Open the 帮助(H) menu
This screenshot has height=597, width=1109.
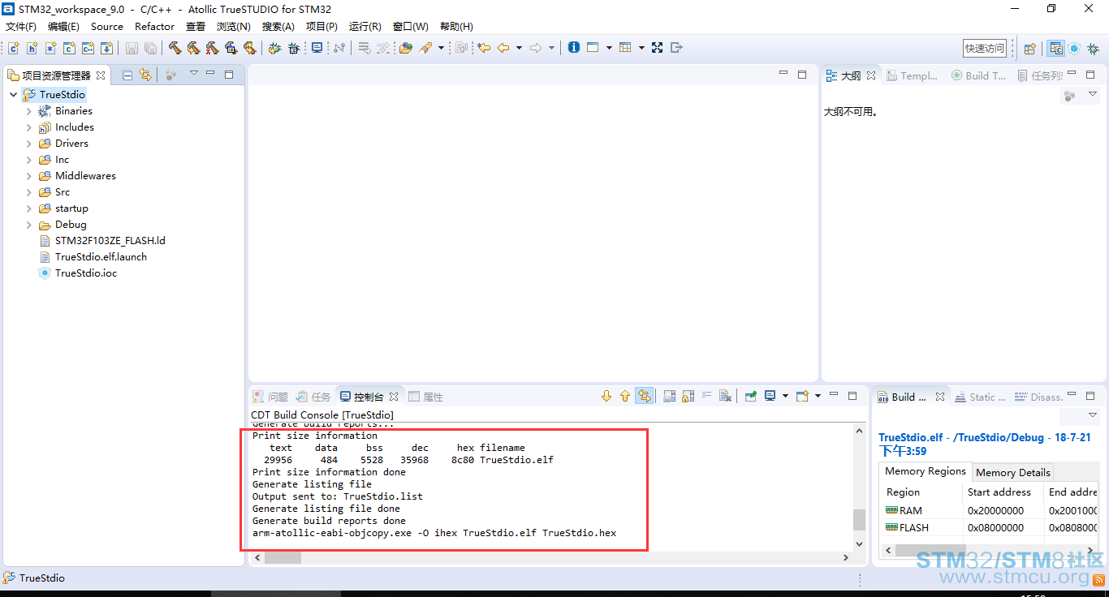456,27
